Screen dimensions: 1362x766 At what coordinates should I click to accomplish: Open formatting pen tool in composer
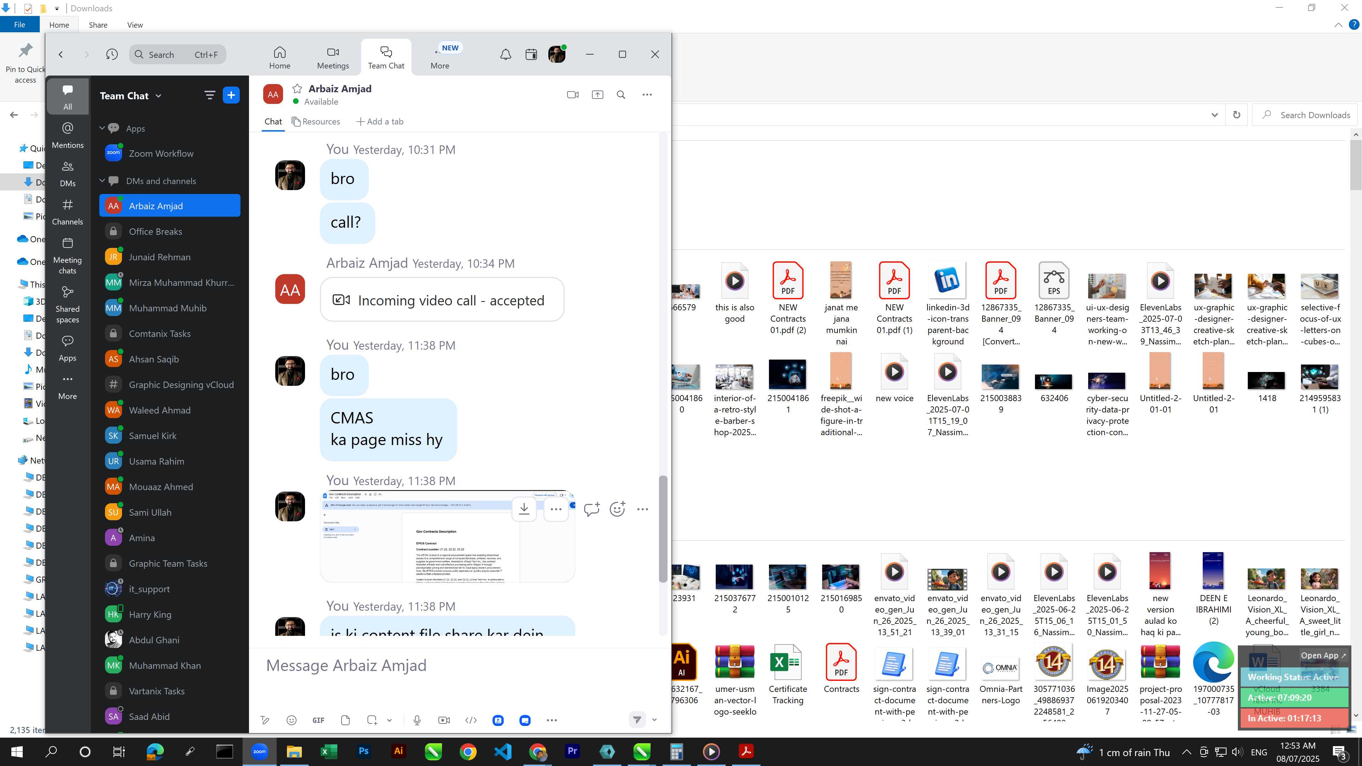coord(265,720)
